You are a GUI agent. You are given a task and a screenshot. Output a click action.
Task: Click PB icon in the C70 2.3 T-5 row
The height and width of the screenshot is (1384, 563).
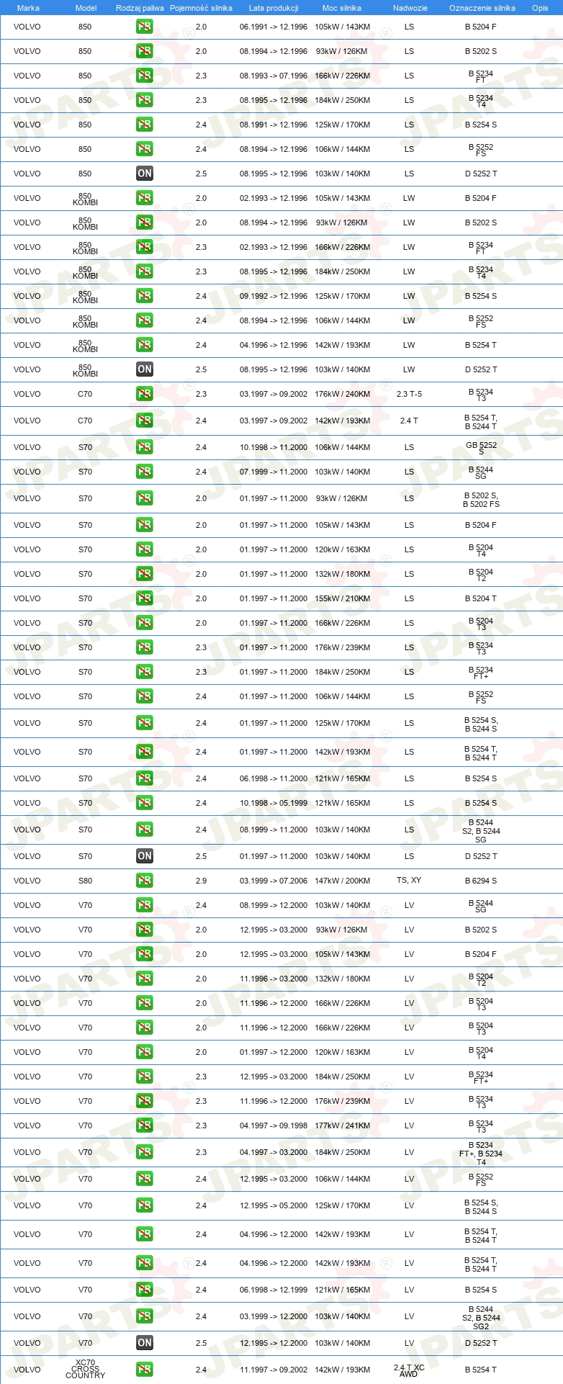145,394
